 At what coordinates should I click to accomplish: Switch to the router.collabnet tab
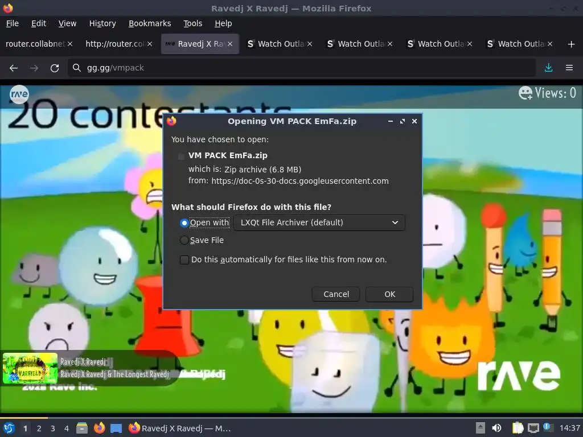click(35, 44)
